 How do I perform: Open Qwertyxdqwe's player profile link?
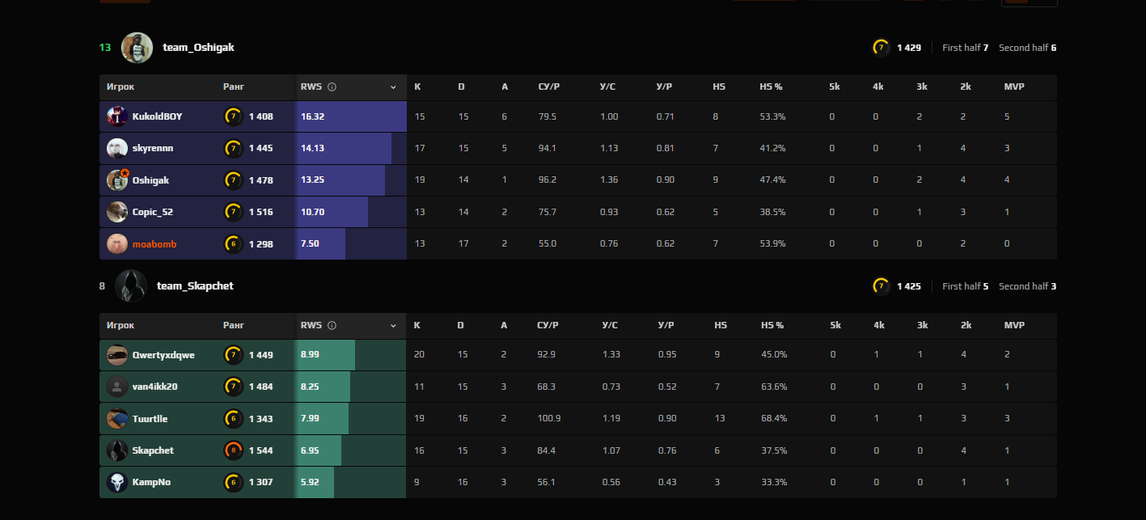click(163, 355)
